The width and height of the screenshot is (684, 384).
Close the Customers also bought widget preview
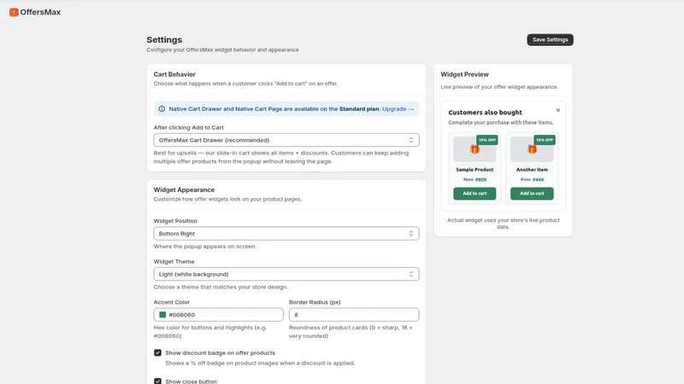(x=558, y=110)
